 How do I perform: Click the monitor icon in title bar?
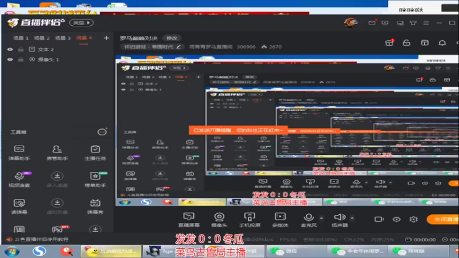[385, 22]
